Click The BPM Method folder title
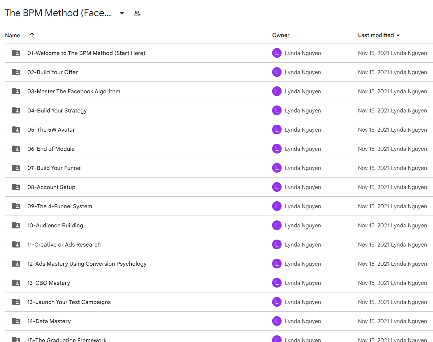The height and width of the screenshot is (342, 433). click(x=58, y=13)
